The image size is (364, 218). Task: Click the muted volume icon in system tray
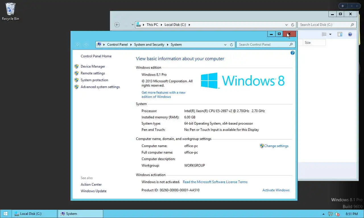pyautogui.click(x=337, y=214)
